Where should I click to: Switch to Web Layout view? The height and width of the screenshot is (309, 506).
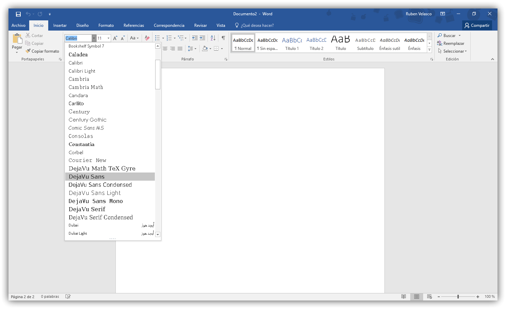click(430, 296)
